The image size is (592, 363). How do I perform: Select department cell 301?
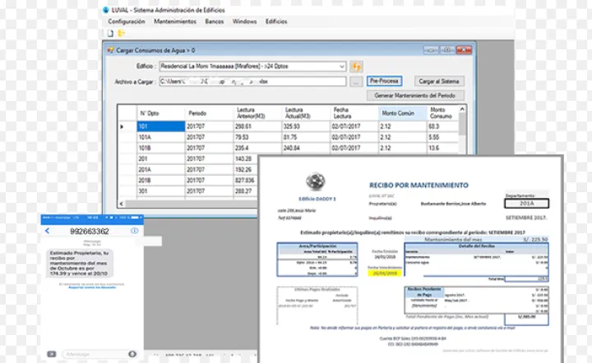[x=161, y=191]
